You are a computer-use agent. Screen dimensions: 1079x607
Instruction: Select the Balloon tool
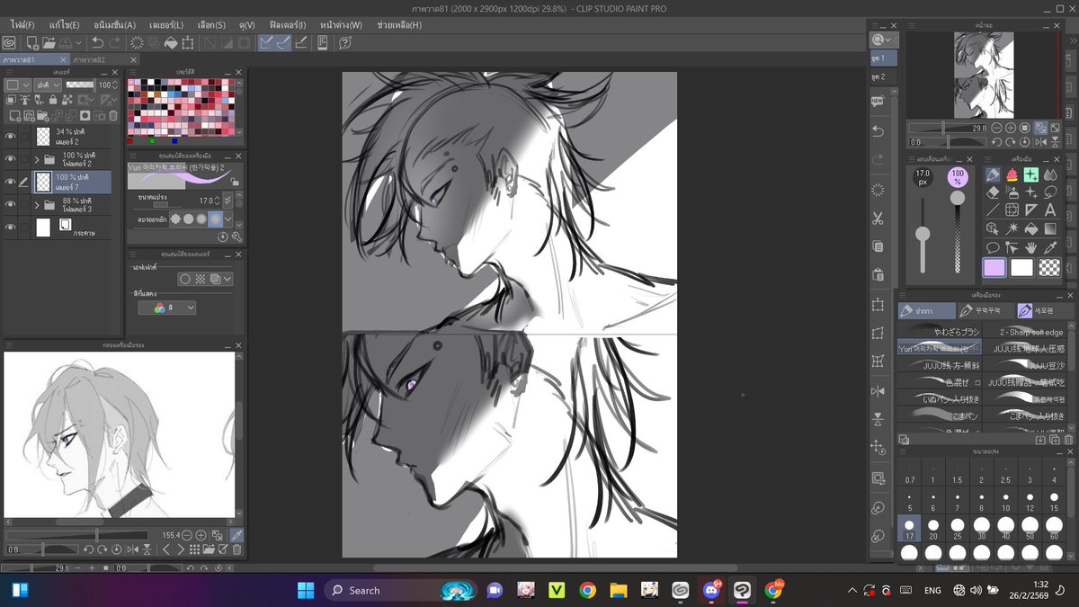tap(994, 247)
